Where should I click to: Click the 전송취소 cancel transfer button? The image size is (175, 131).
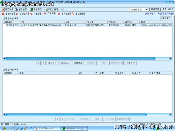(78, 63)
